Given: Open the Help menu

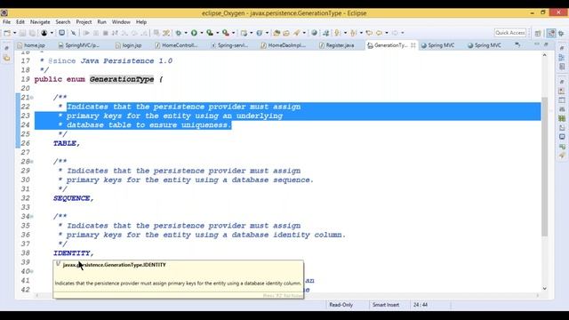Looking at the screenshot, I should tap(141, 21).
